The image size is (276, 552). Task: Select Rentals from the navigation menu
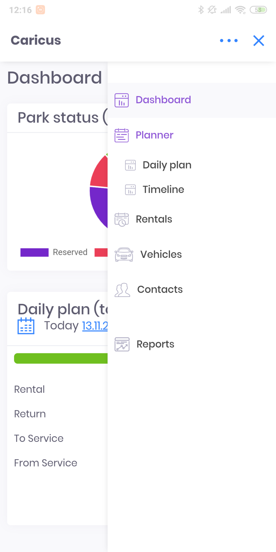pos(154,219)
